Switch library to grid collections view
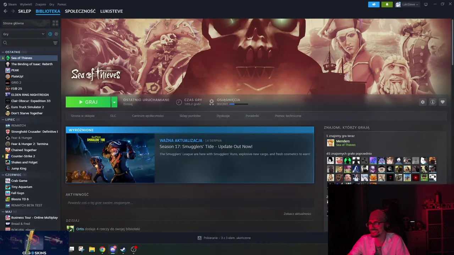The width and height of the screenshot is (454, 255). pyautogui.click(x=55, y=23)
